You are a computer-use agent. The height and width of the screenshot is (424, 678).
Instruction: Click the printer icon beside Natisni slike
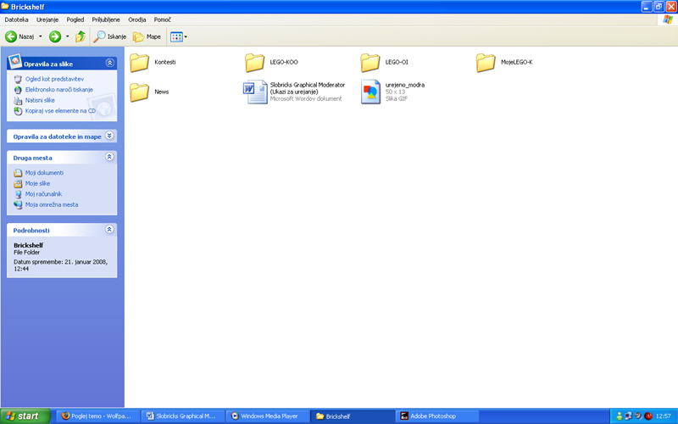[18, 100]
